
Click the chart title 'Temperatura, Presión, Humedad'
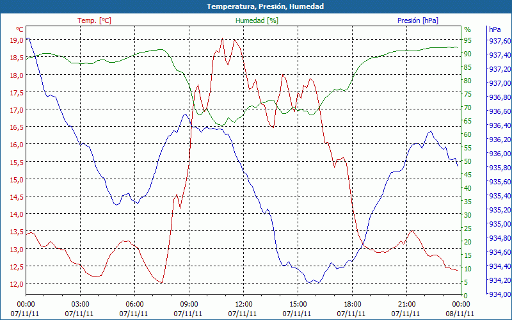[265, 6]
